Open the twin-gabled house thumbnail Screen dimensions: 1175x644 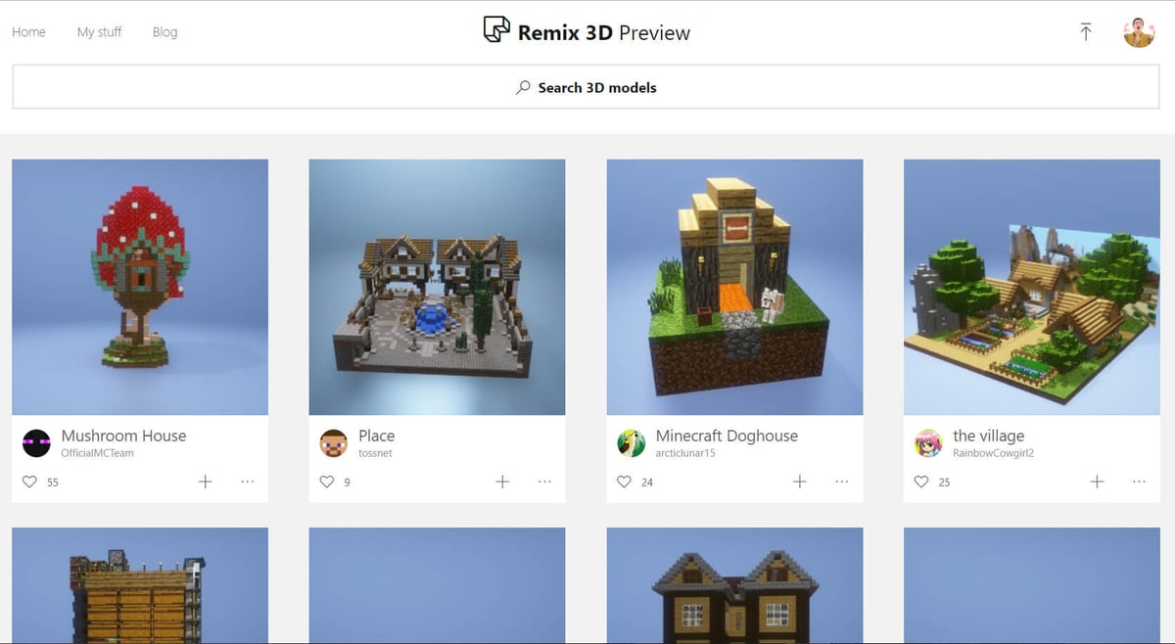[734, 585]
